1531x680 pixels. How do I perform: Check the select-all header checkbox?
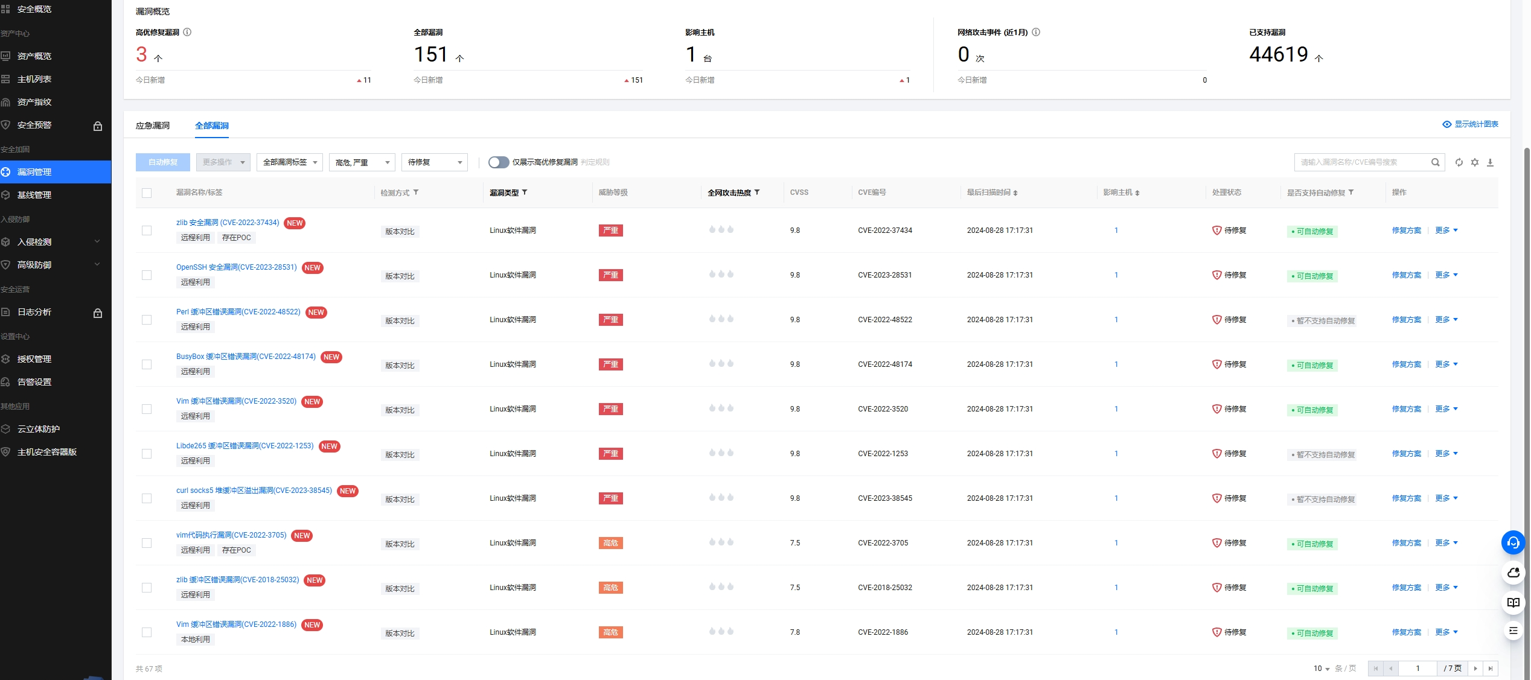147,193
